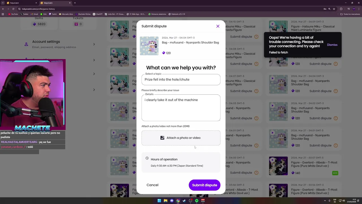This screenshot has width=362, height=204.
Task: Open File Explorer from the taskbar
Action: point(165,201)
